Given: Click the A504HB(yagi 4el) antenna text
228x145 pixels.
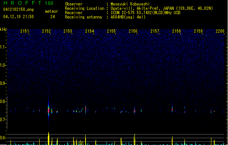Looking at the screenshot, I should 128,17.
